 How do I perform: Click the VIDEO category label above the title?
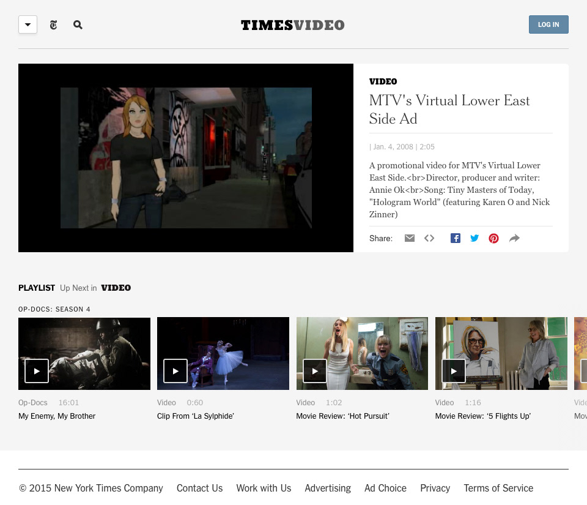pyautogui.click(x=383, y=81)
